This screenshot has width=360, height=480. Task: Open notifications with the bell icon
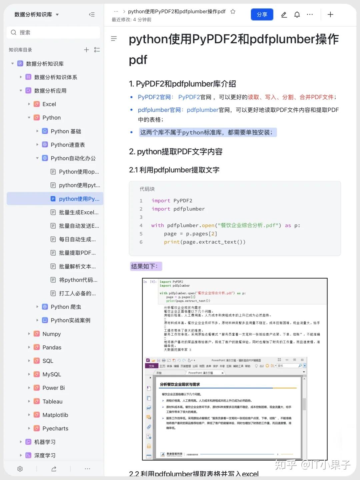(x=297, y=15)
